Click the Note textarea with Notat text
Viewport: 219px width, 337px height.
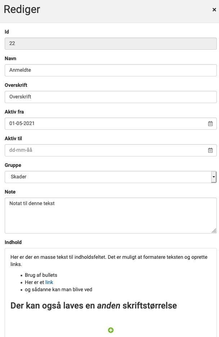click(111, 216)
